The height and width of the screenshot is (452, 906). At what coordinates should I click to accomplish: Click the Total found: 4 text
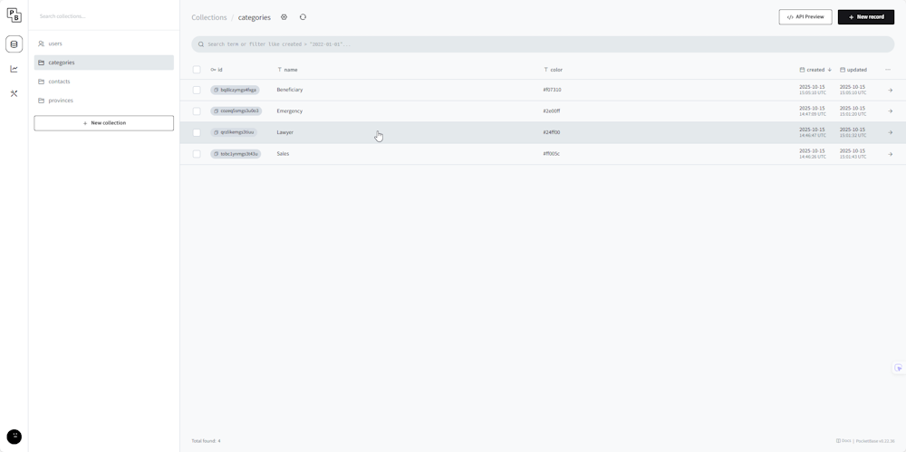click(206, 441)
